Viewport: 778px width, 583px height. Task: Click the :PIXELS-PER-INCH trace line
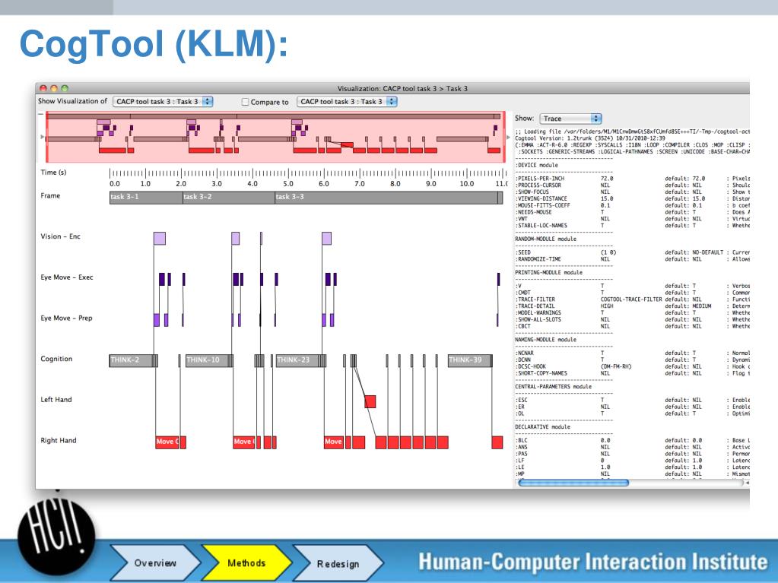[x=633, y=179]
